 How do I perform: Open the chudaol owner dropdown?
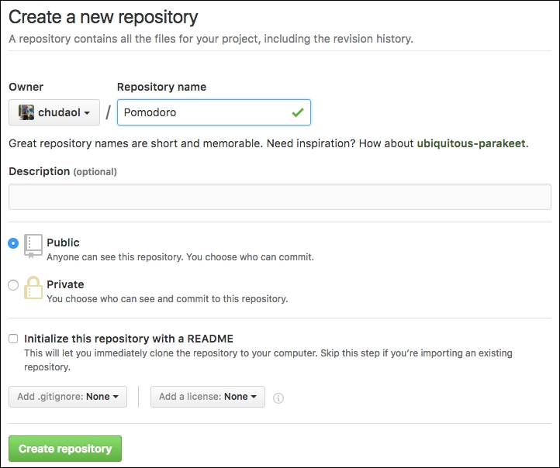(54, 112)
